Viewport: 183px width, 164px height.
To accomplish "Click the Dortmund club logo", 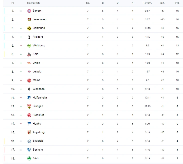I will coord(29,28).
